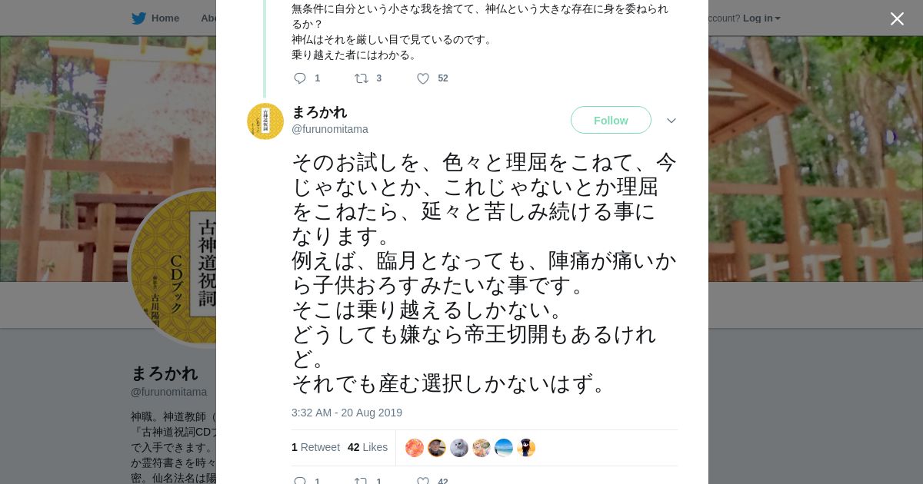Open the Log in dropdown

click(761, 18)
